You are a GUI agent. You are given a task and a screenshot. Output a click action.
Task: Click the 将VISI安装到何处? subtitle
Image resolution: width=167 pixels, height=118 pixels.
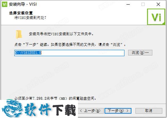pos(30,18)
